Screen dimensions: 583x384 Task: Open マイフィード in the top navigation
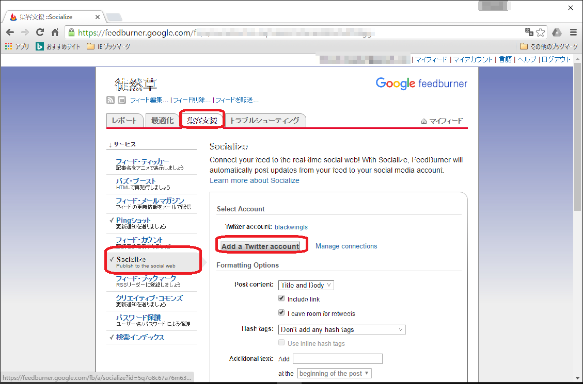pos(431,59)
